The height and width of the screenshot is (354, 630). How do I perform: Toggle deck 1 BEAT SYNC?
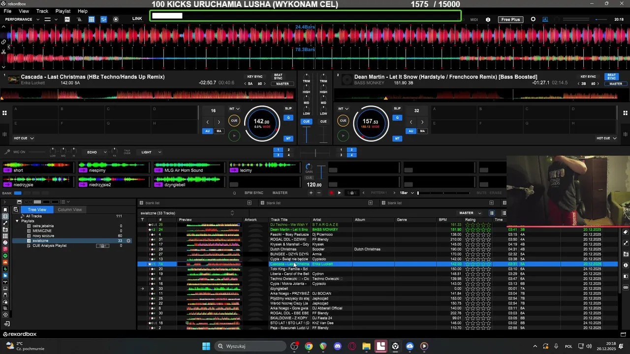[278, 77]
